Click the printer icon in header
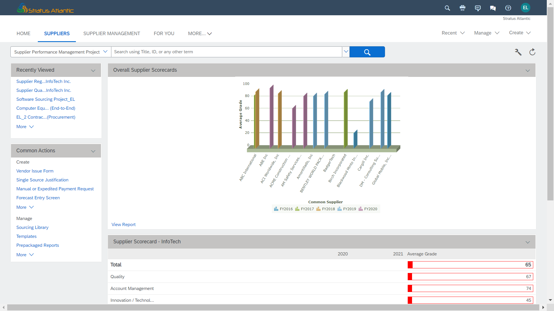 (x=463, y=8)
